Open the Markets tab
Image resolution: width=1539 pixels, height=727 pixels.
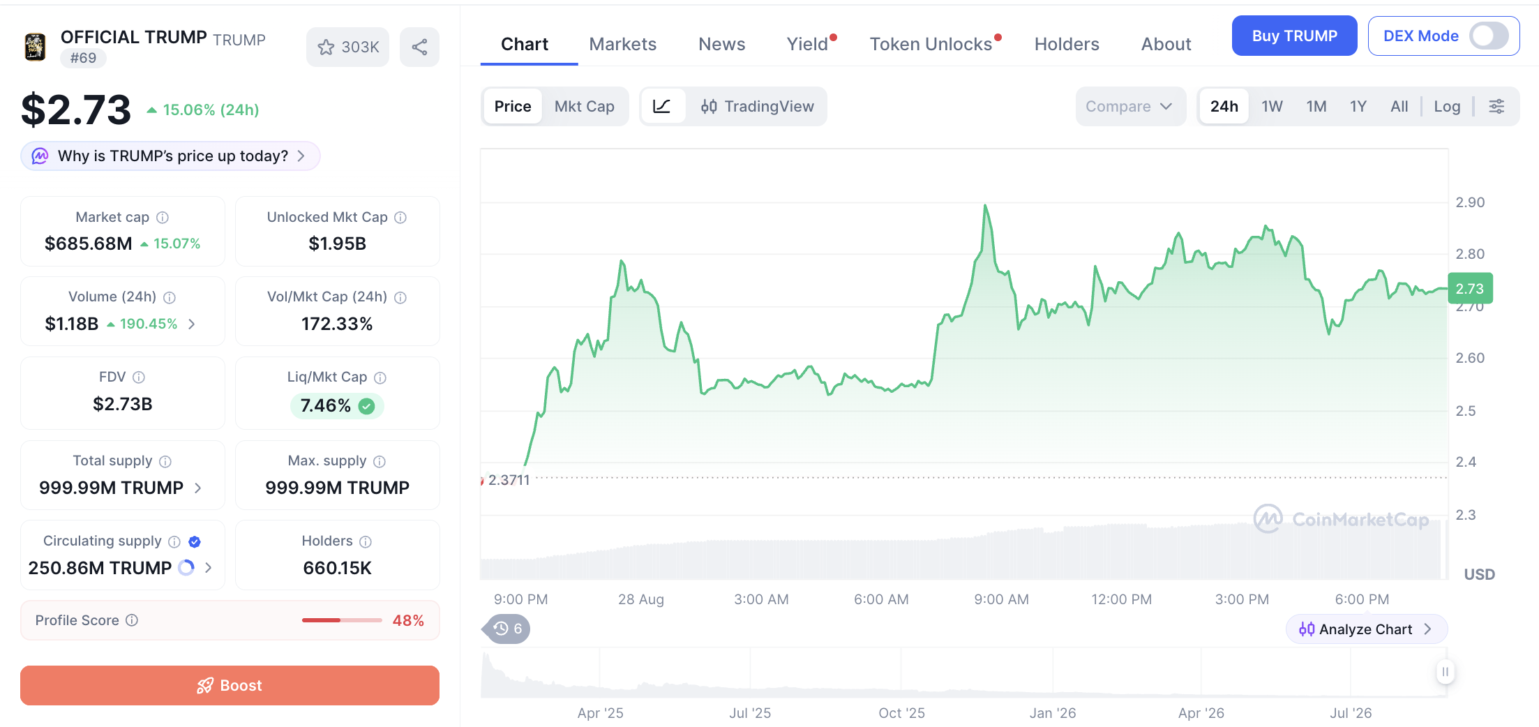coord(623,44)
